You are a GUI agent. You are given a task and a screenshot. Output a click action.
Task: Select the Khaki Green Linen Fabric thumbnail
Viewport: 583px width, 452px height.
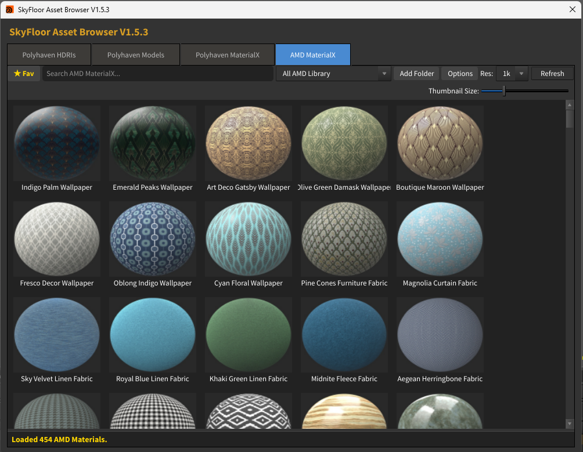click(249, 335)
